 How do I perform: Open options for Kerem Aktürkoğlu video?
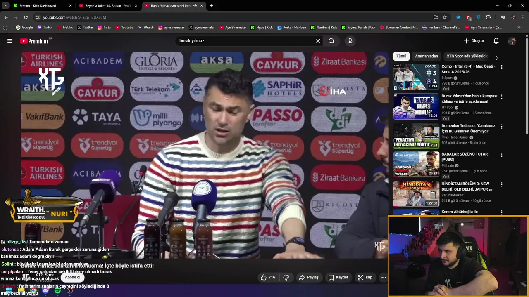point(502,212)
